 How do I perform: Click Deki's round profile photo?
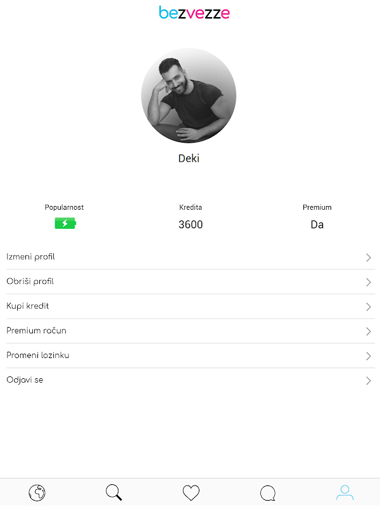189,96
